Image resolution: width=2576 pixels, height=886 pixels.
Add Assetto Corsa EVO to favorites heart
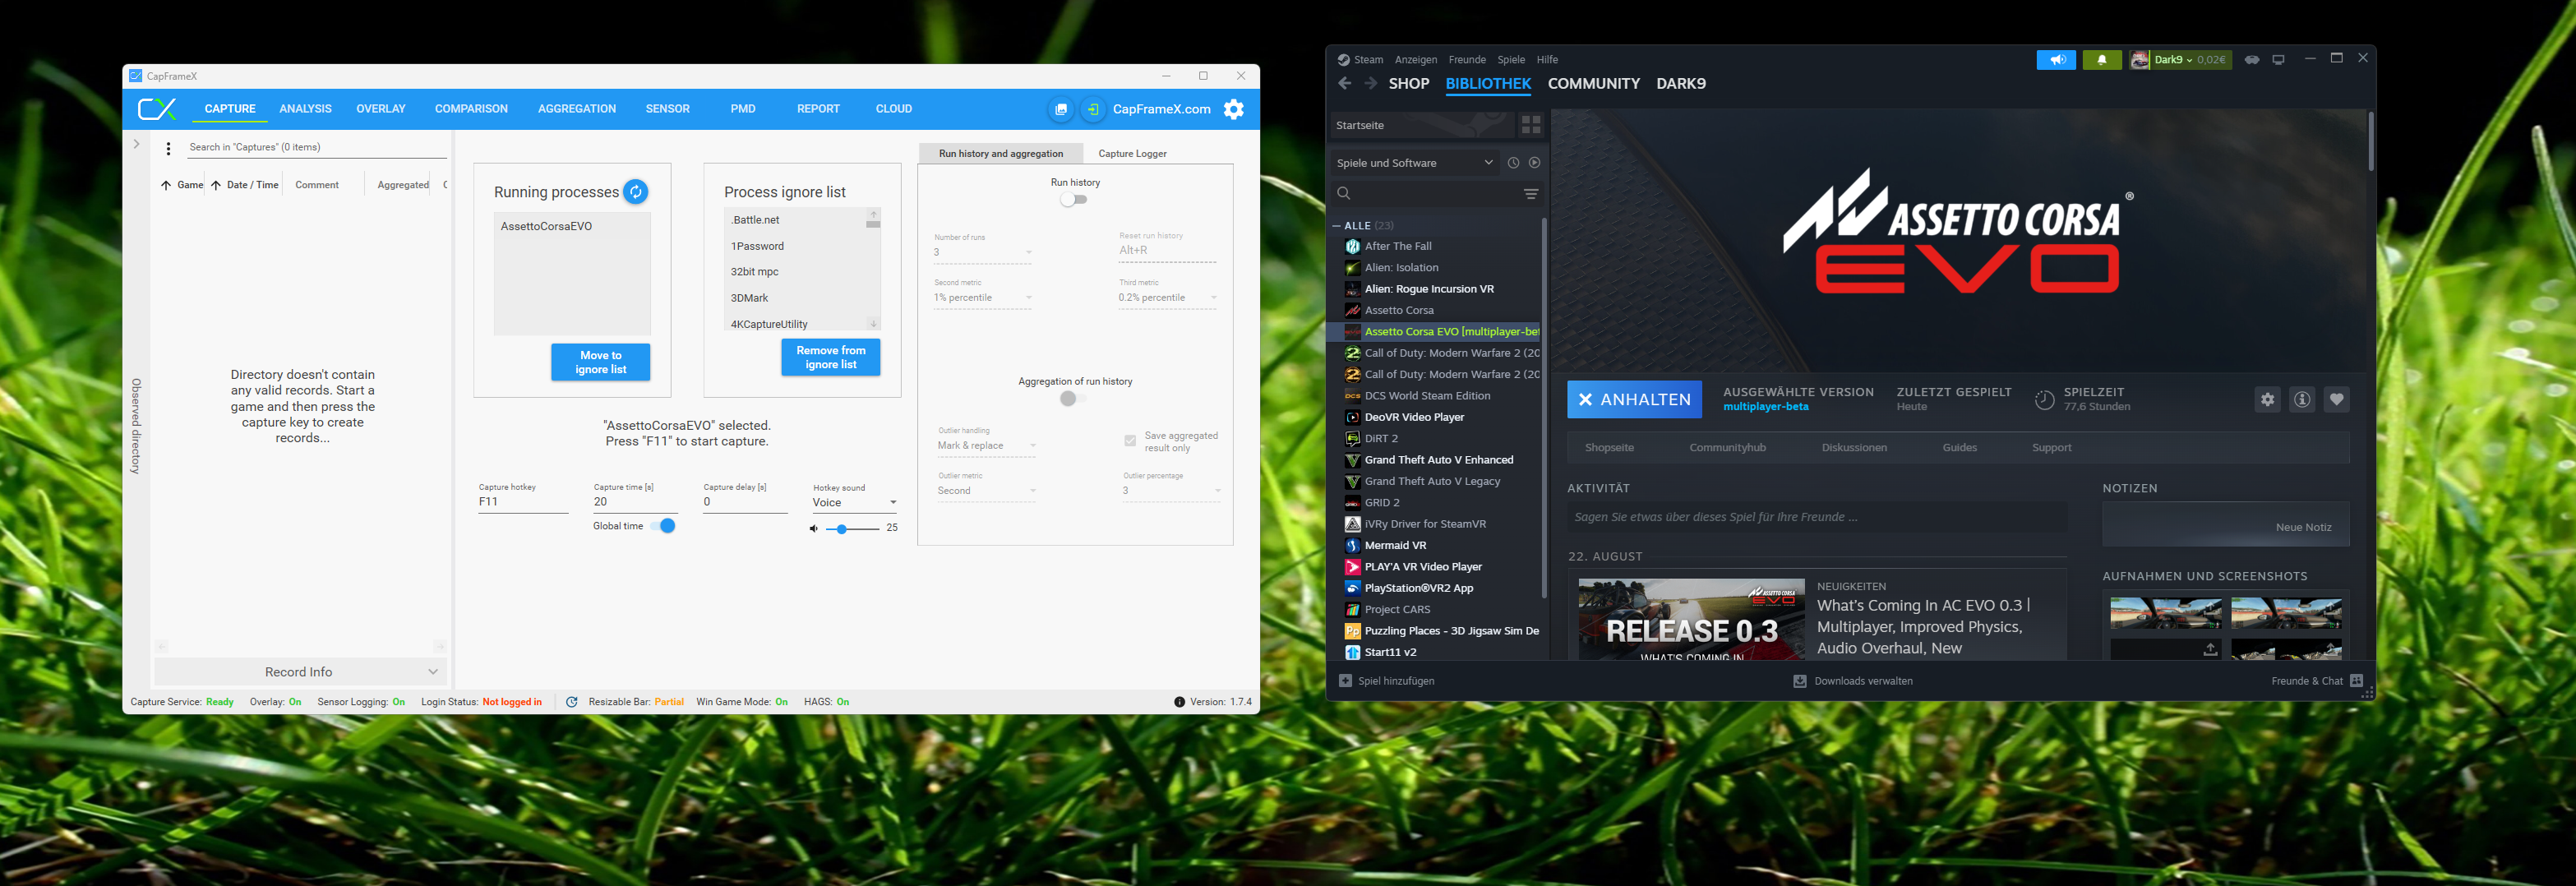pos(2336,400)
